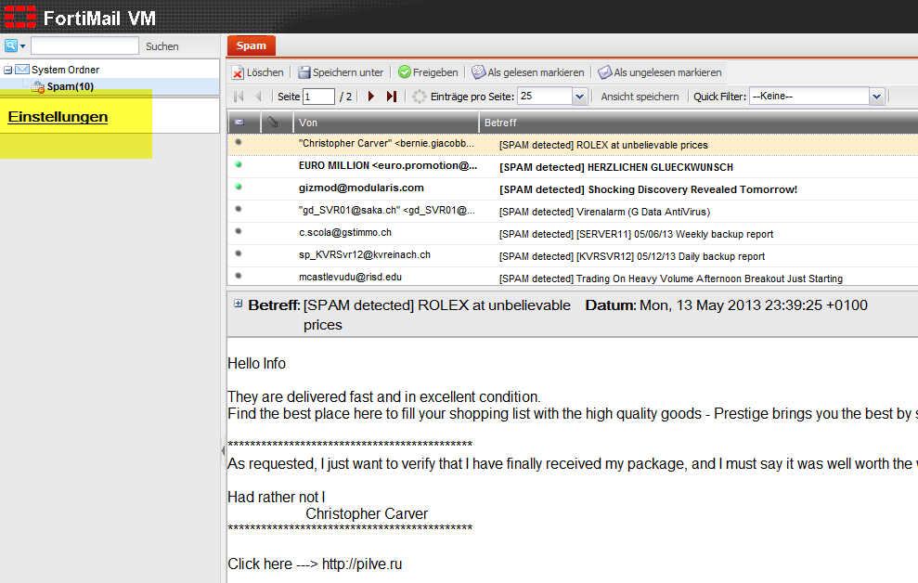
Task: Expand the Betreff message header details
Action: [239, 304]
